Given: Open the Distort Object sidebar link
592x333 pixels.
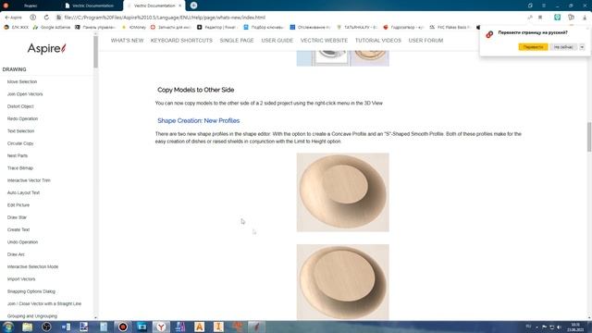Looking at the screenshot, I should 20,106.
